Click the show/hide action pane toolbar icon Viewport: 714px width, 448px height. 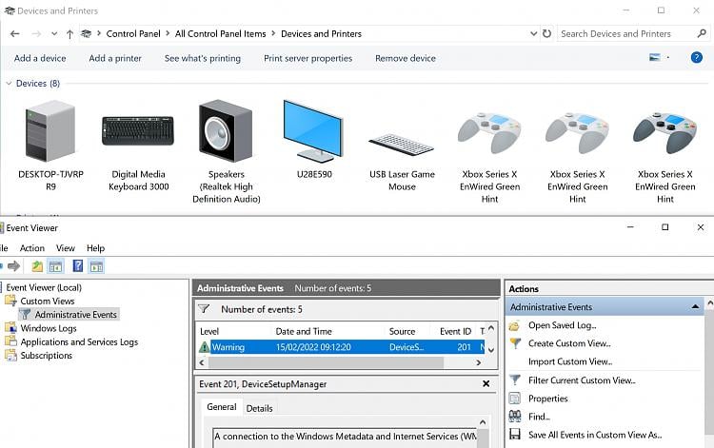pyautogui.click(x=96, y=266)
